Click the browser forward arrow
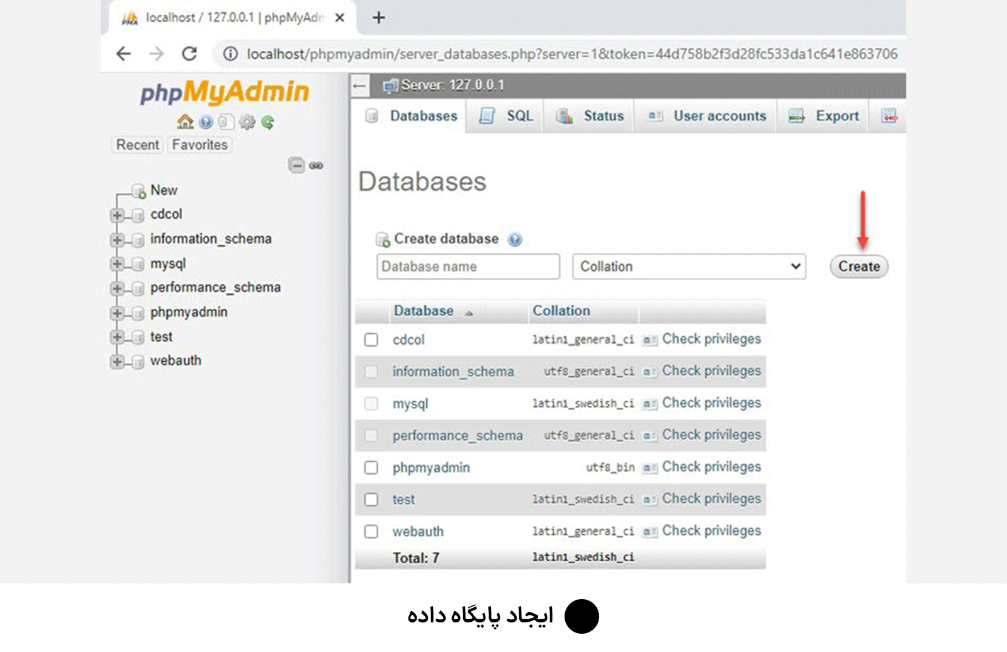The image size is (1007, 652). click(x=156, y=54)
